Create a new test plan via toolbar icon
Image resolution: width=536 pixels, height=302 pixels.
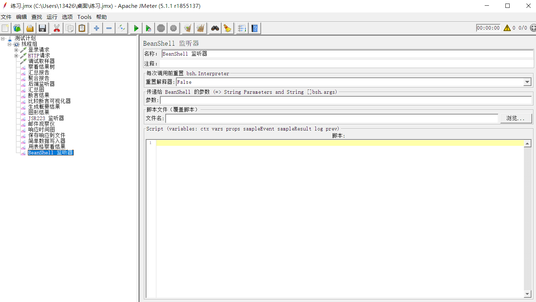point(5,28)
